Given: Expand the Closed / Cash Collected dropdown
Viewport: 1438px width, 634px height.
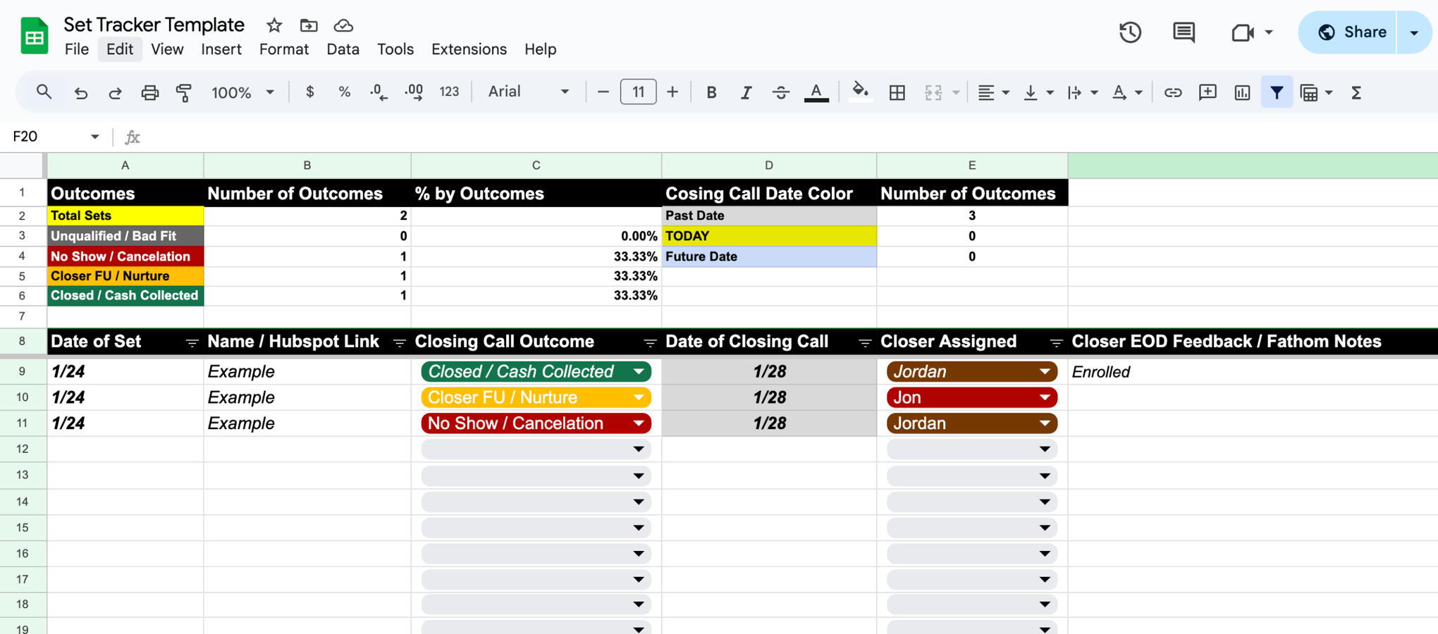Looking at the screenshot, I should (x=638, y=371).
